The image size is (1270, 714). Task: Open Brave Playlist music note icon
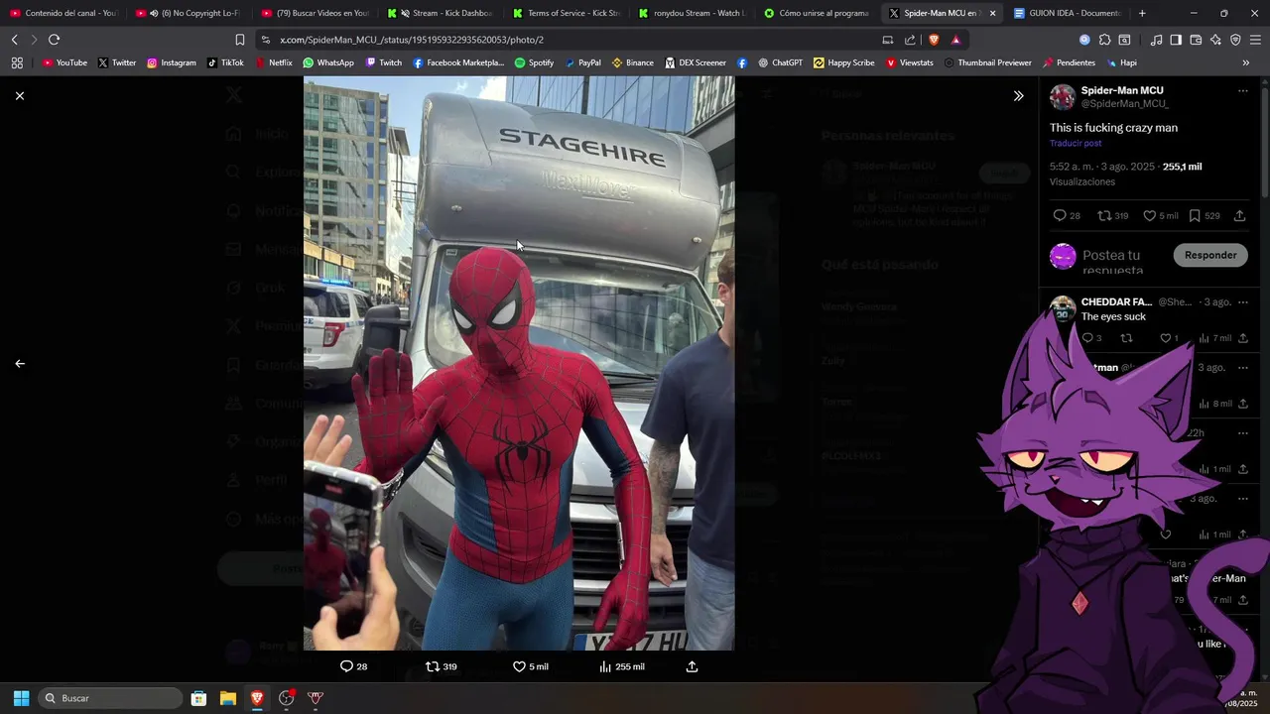pyautogui.click(x=1156, y=40)
